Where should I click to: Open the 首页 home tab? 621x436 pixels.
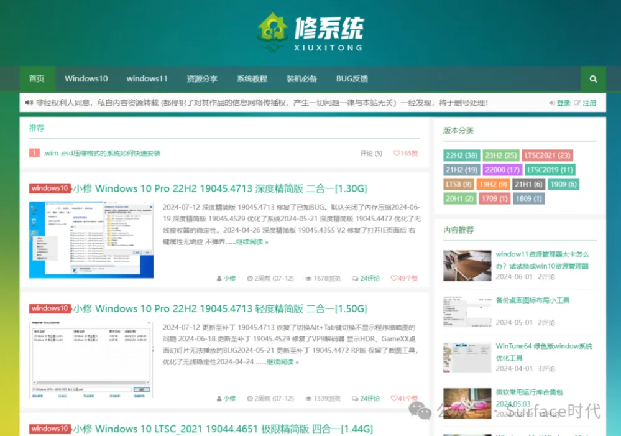(37, 79)
